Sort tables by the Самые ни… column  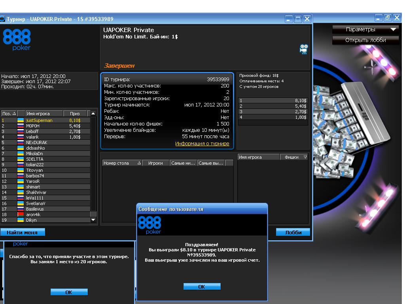(183, 163)
